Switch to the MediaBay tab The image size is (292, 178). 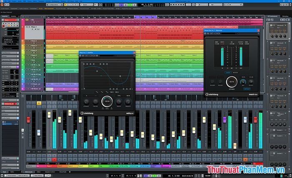(285, 16)
